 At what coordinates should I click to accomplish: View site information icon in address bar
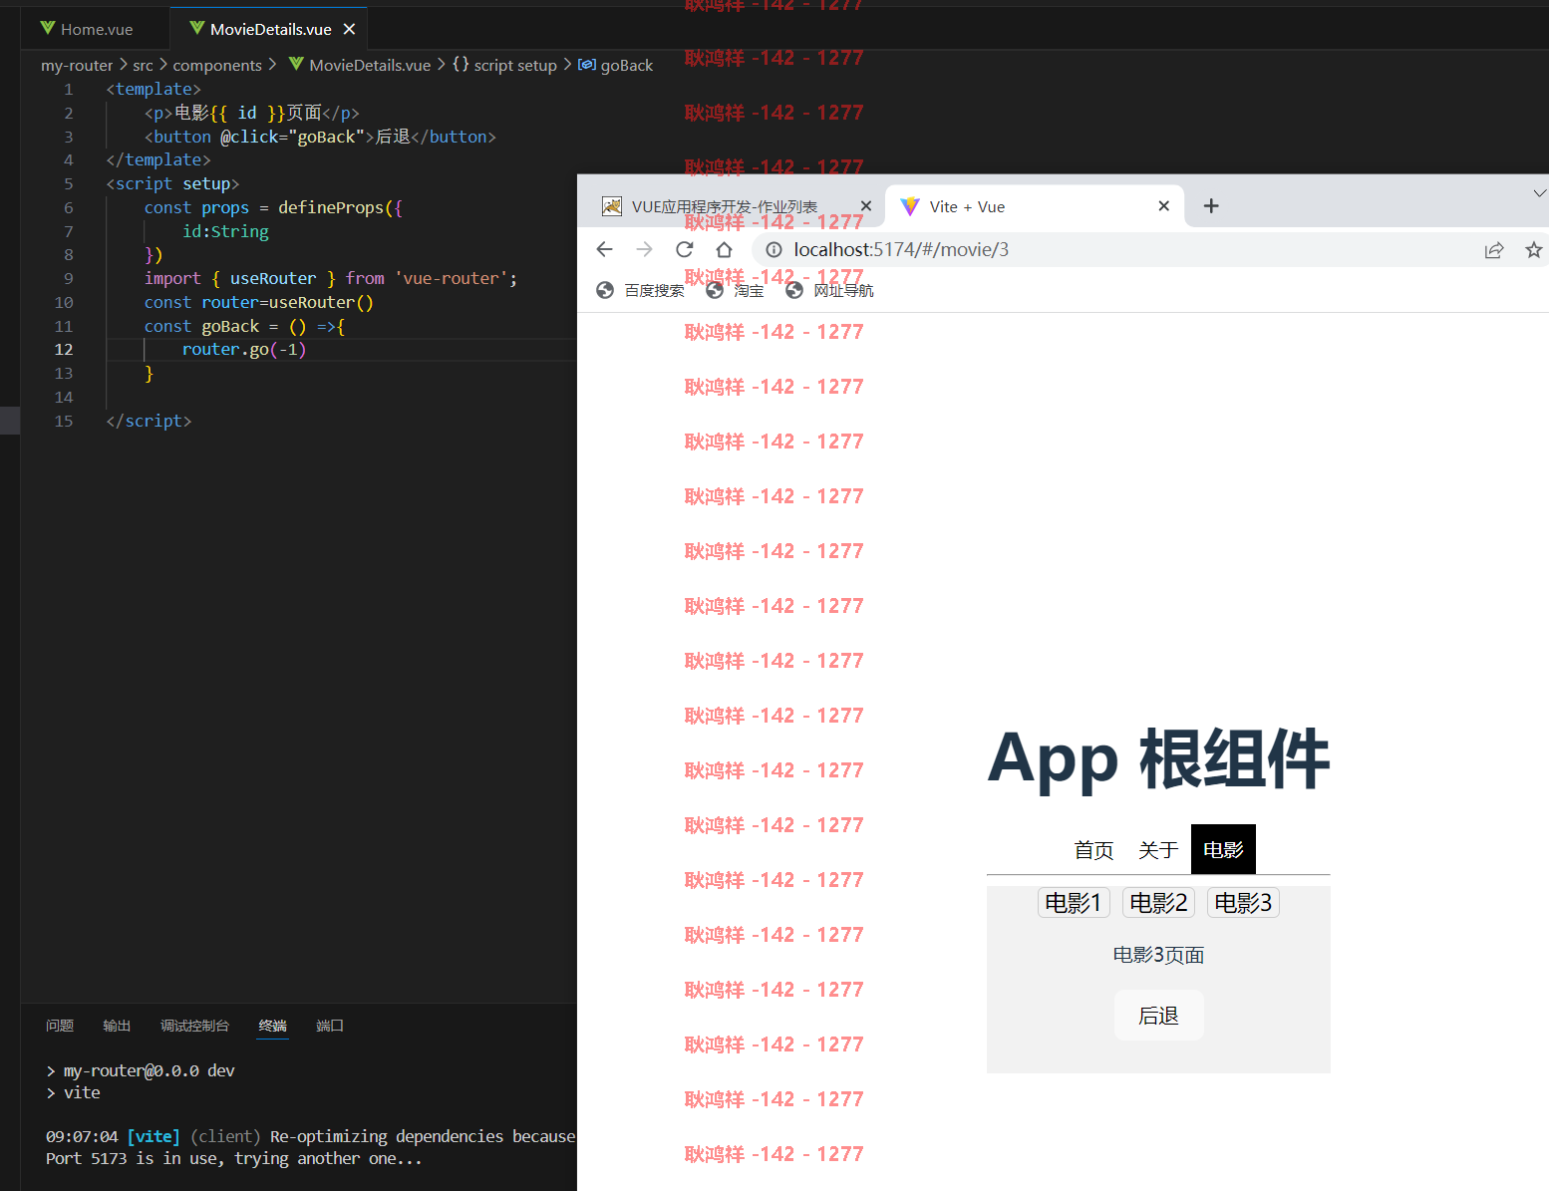pyautogui.click(x=774, y=250)
